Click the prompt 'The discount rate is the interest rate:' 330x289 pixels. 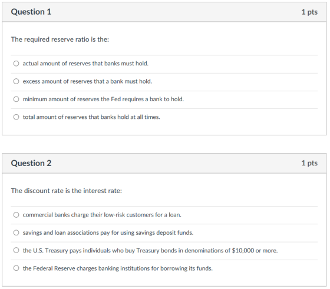click(67, 191)
